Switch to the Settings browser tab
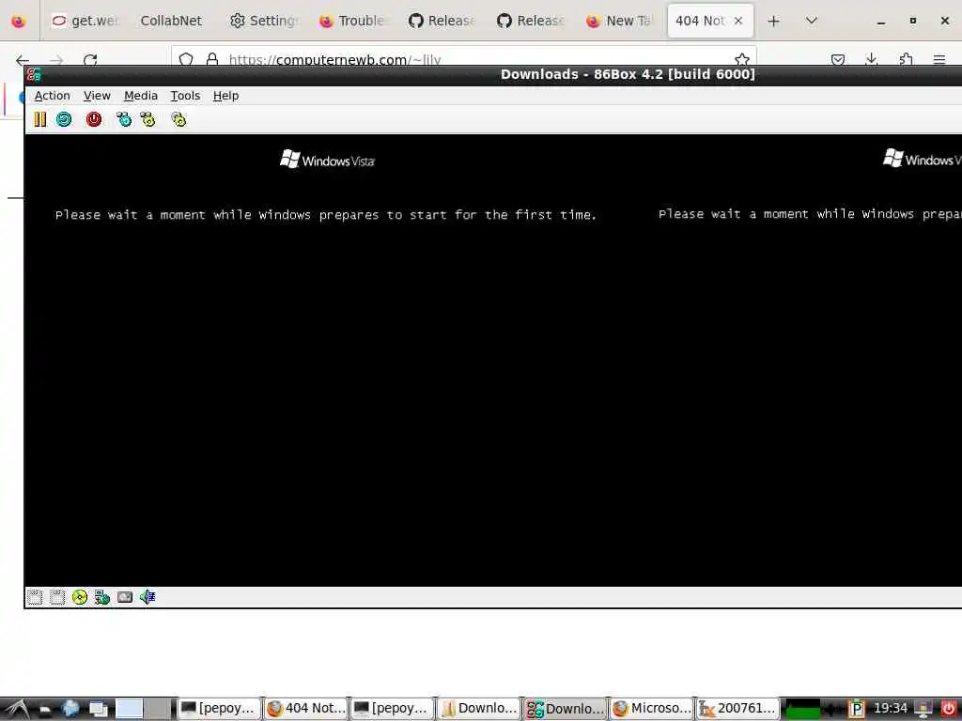The width and height of the screenshot is (962, 721). (263, 21)
